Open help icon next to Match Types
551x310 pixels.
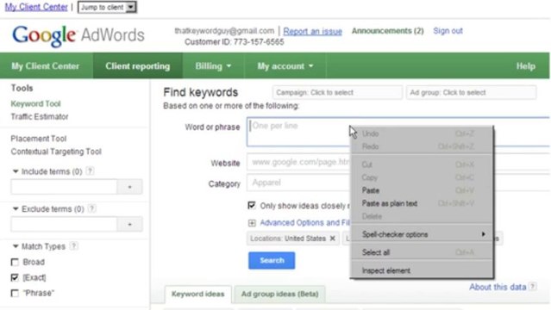pos(73,246)
